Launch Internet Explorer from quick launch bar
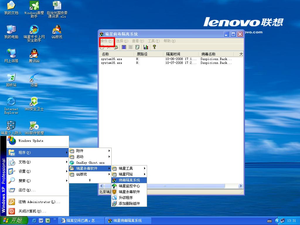 click(34, 221)
